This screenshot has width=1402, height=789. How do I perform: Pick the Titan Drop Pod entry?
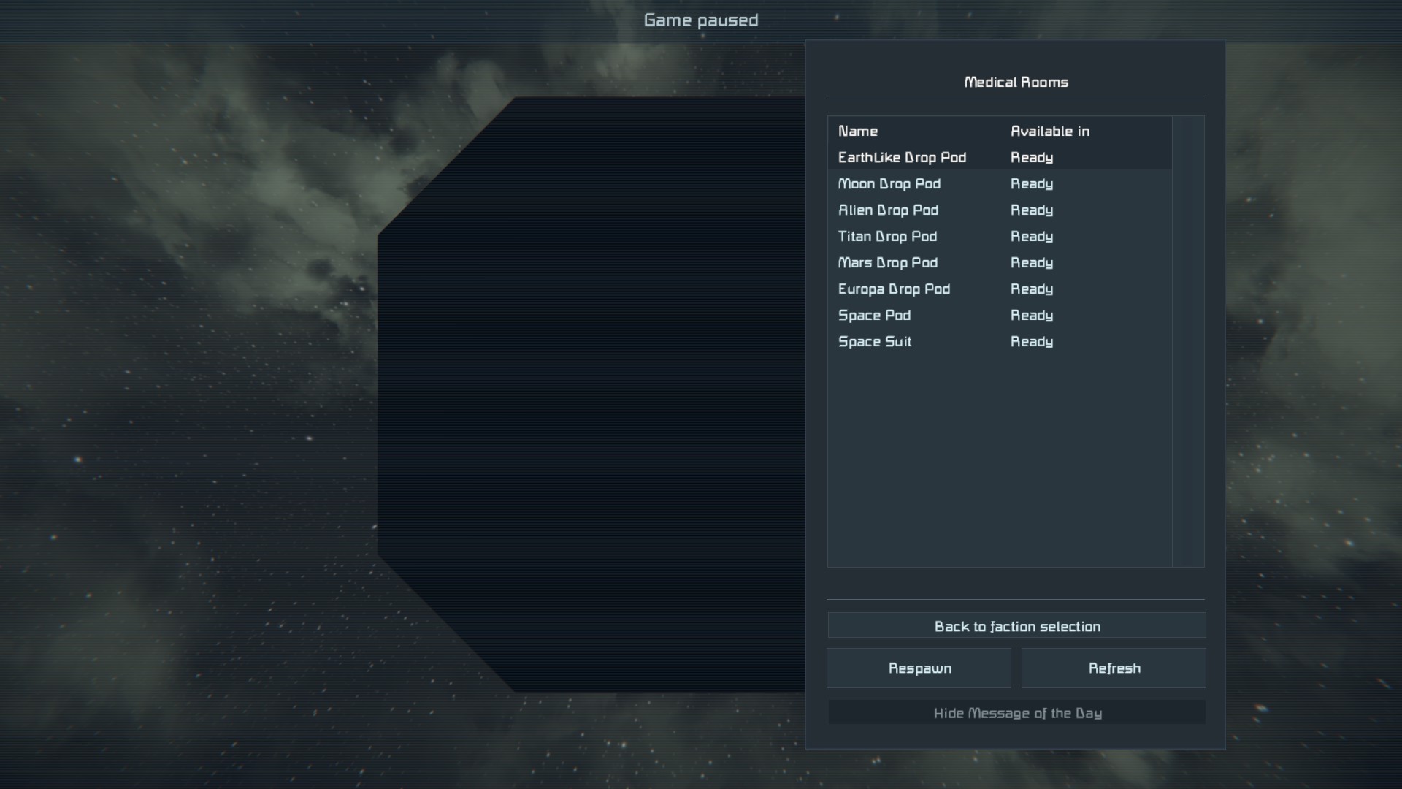(887, 237)
